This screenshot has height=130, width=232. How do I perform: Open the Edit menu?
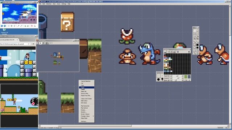[x=43, y=4]
